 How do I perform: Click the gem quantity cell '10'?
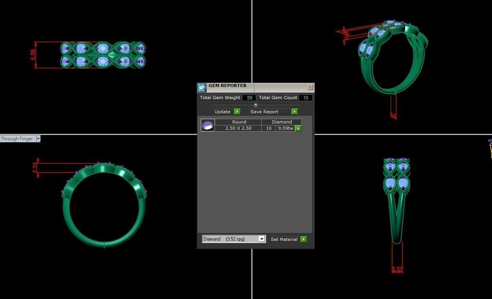click(x=269, y=128)
